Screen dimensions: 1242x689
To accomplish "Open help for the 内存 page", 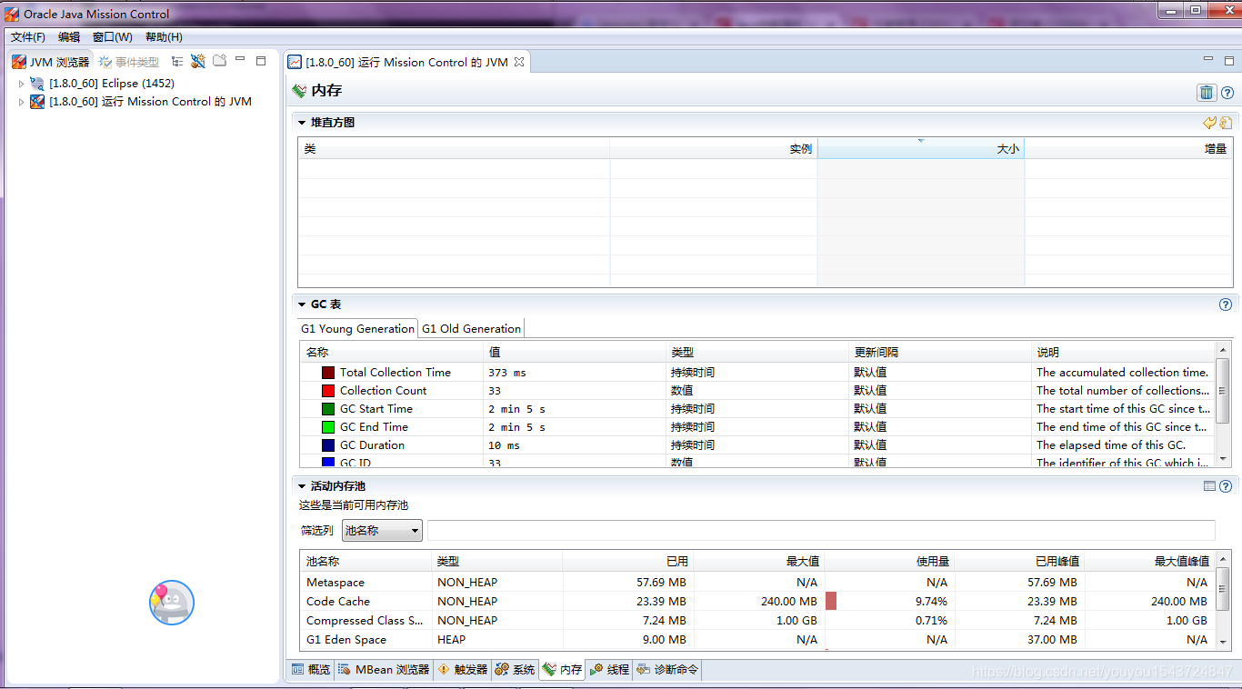I will (1227, 93).
